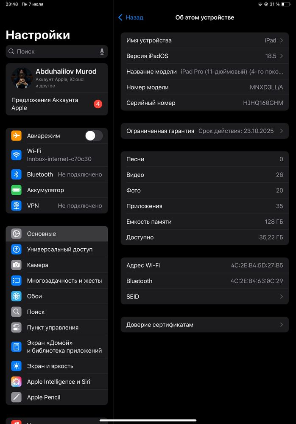Screen dimensions: 296x424
Task: Tap the Универсальный доступ accessibility icon
Action: coord(16,249)
